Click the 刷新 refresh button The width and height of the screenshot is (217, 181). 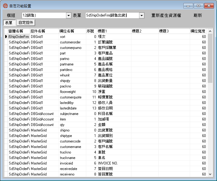[198, 15]
